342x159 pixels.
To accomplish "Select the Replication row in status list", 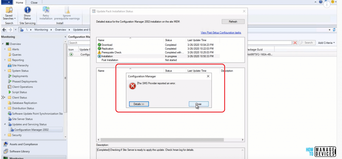I will pyautogui.click(x=158, y=49).
